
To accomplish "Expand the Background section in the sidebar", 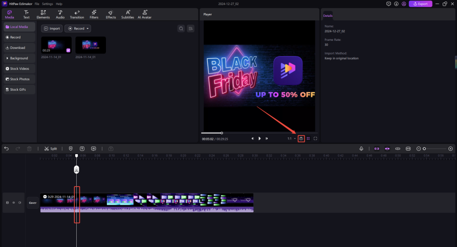I will coord(18,58).
